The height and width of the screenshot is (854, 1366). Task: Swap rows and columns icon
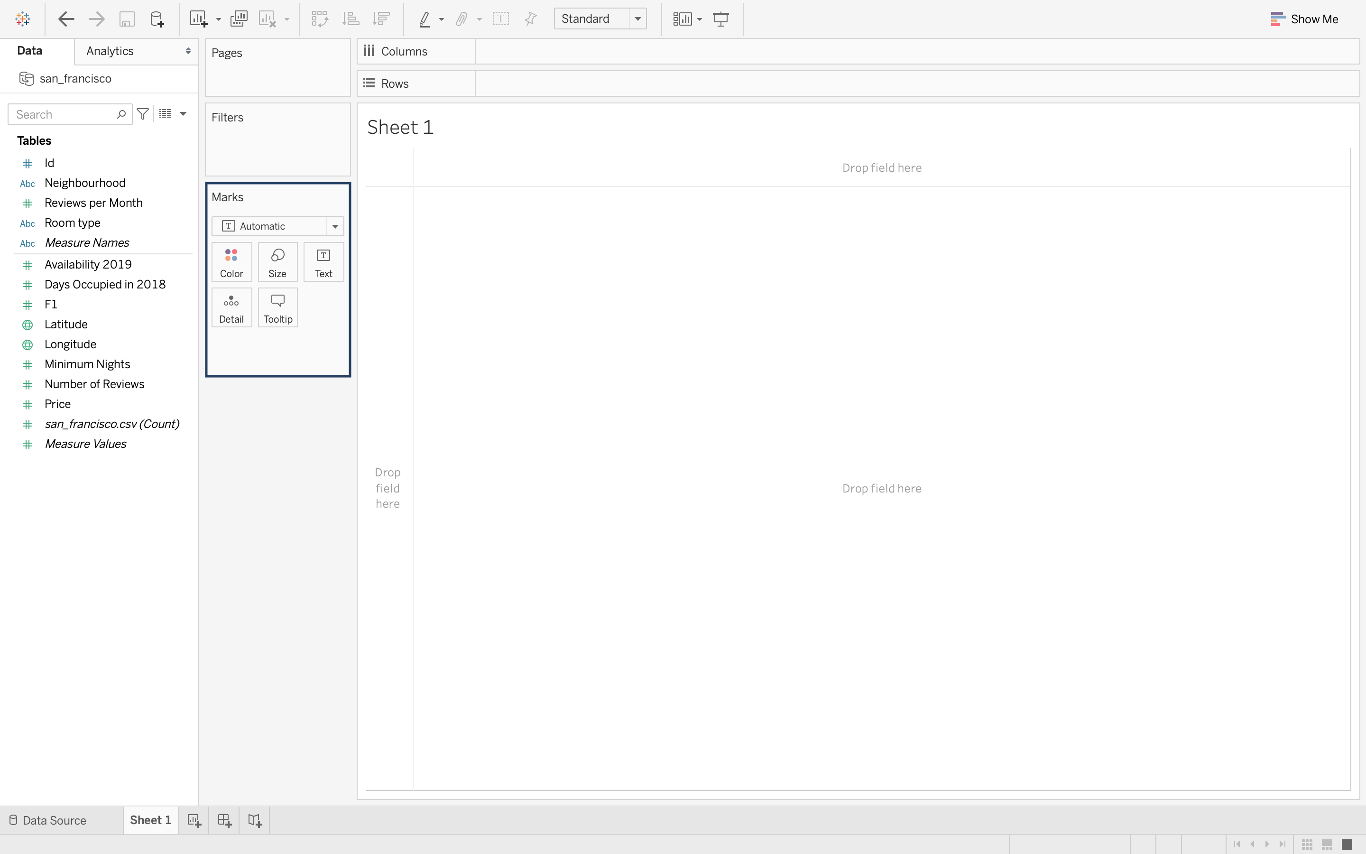pos(320,19)
